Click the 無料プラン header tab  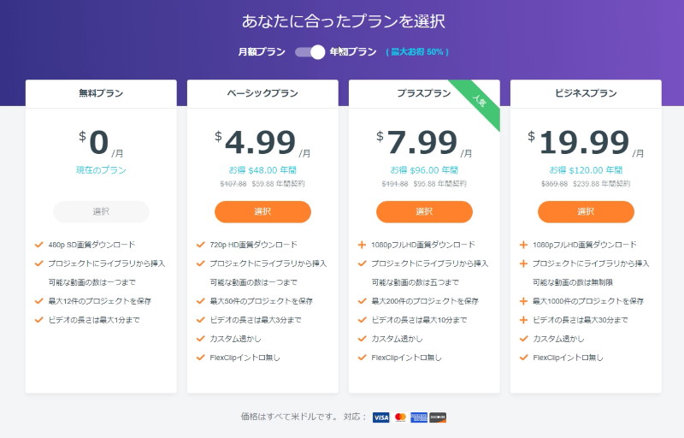click(101, 93)
